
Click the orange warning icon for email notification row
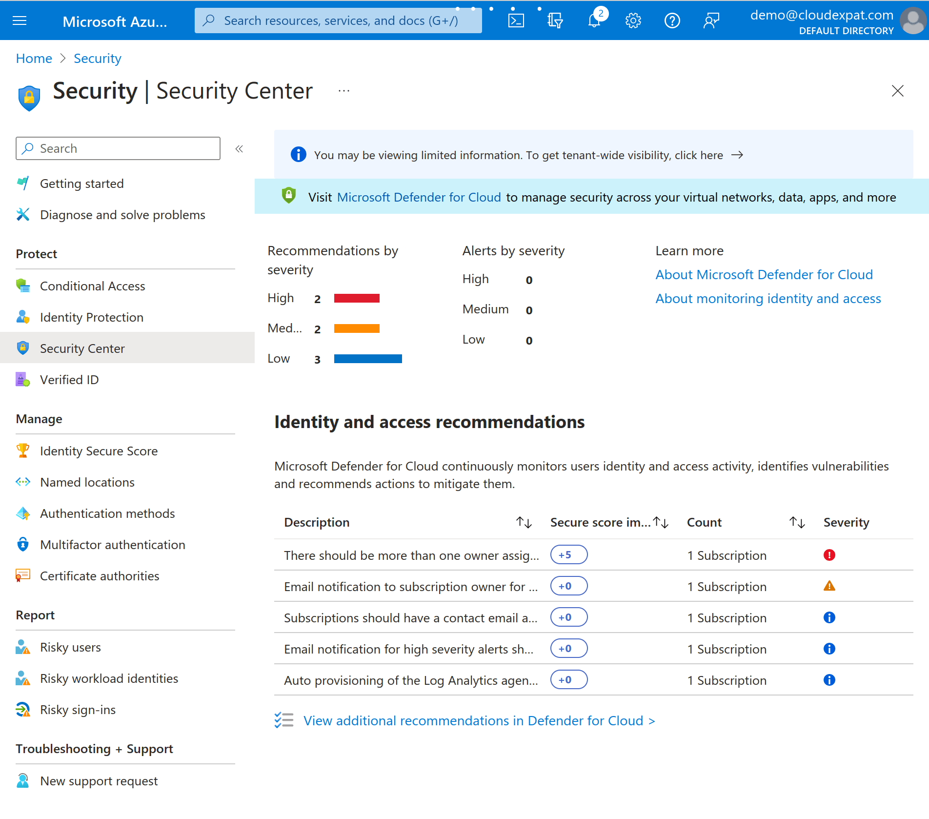tap(829, 586)
